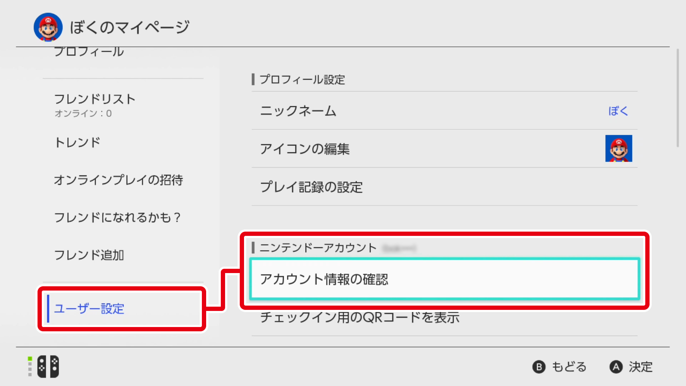686x386 pixels.
Task: Open アイコンの編集 setting
Action: point(444,149)
